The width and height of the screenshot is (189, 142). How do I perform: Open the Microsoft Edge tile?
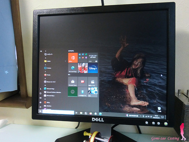73,68
